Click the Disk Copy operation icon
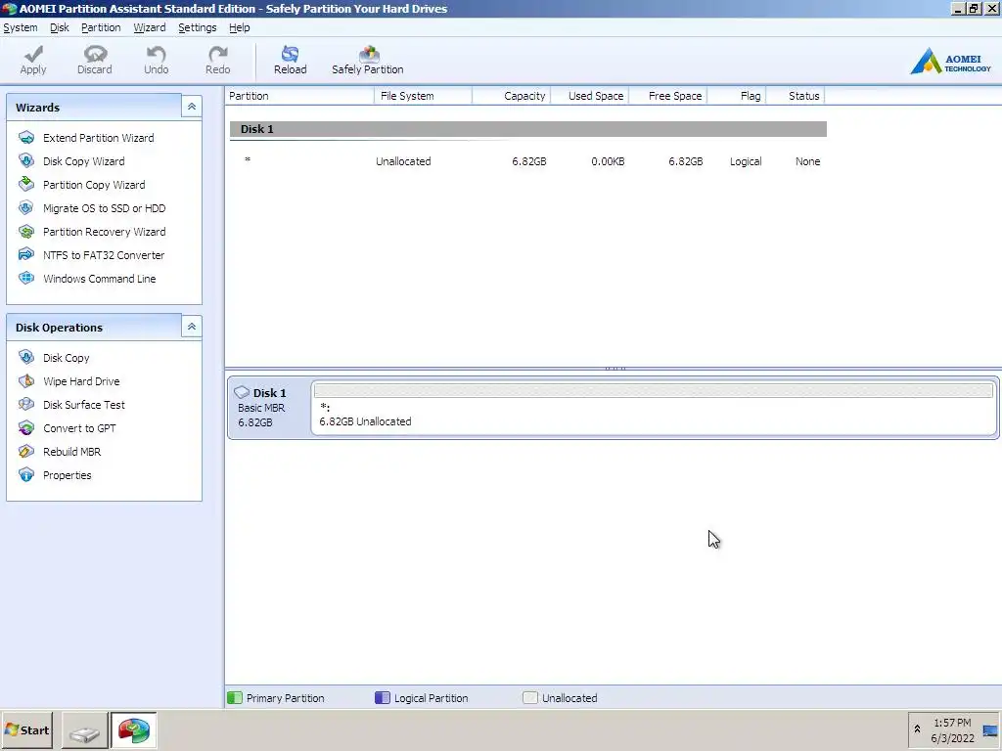Image resolution: width=1002 pixels, height=751 pixels. click(26, 358)
